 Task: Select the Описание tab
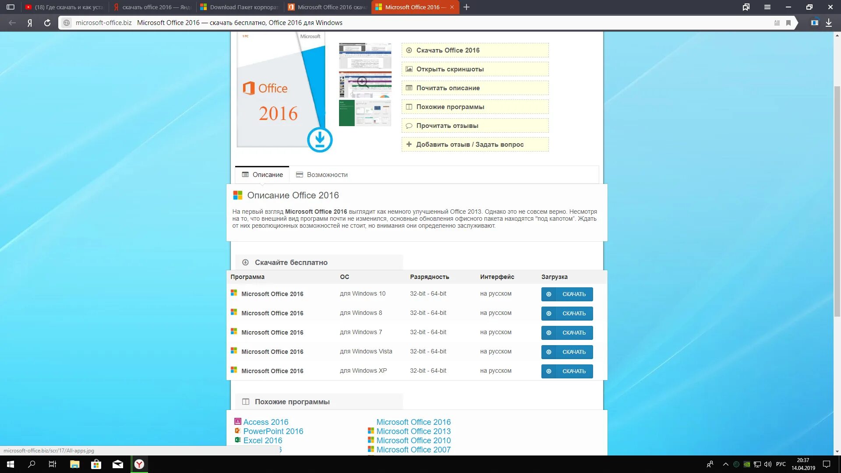[x=262, y=175]
